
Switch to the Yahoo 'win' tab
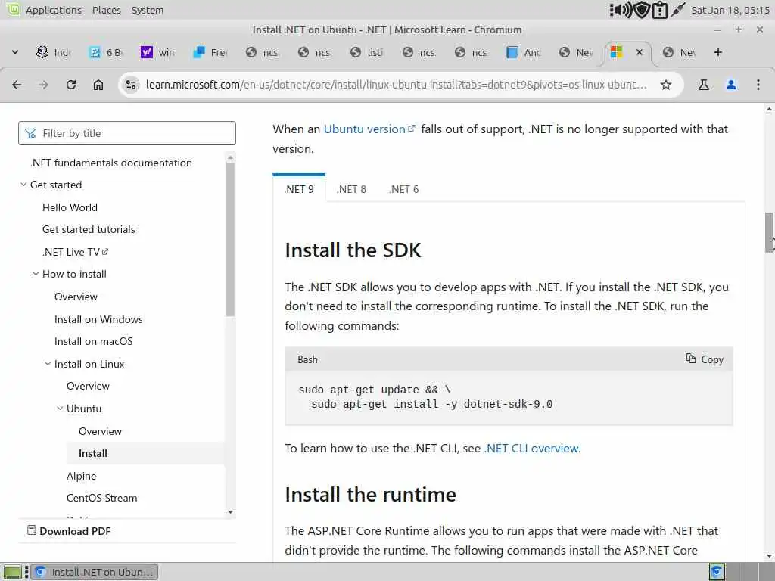157,52
